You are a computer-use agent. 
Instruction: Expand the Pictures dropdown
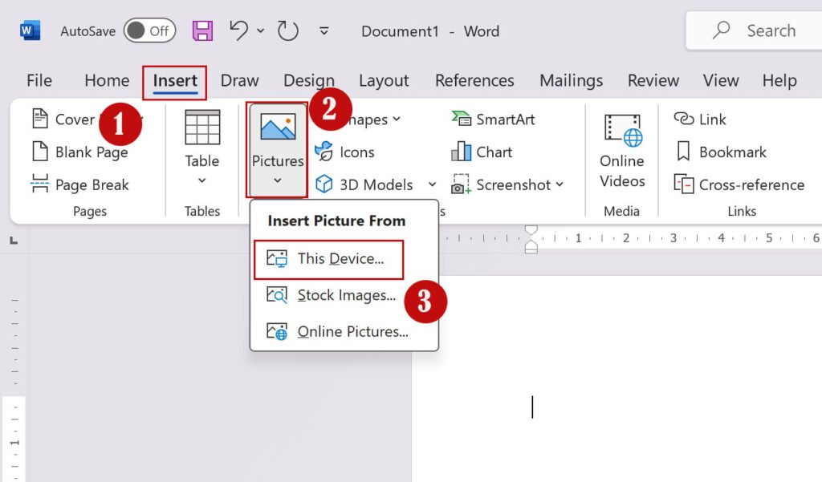point(277,180)
